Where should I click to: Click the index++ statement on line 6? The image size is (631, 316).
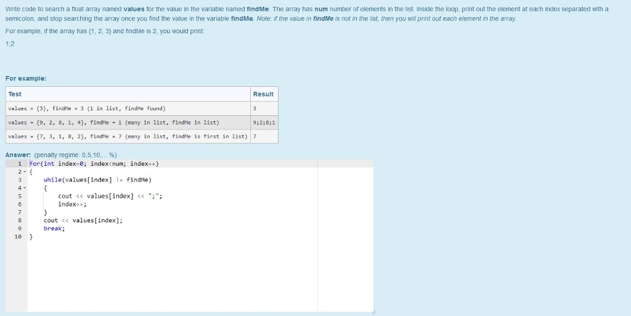pyautogui.click(x=72, y=205)
